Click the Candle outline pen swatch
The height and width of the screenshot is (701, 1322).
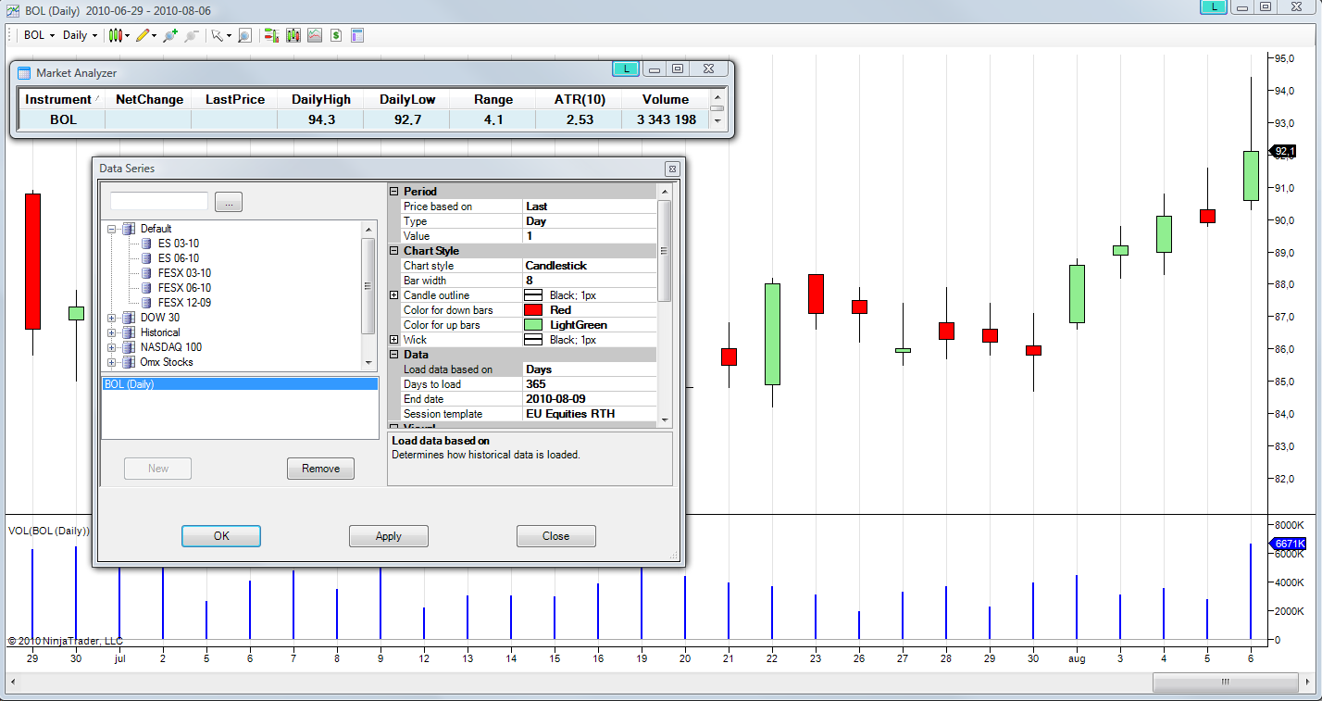click(534, 295)
